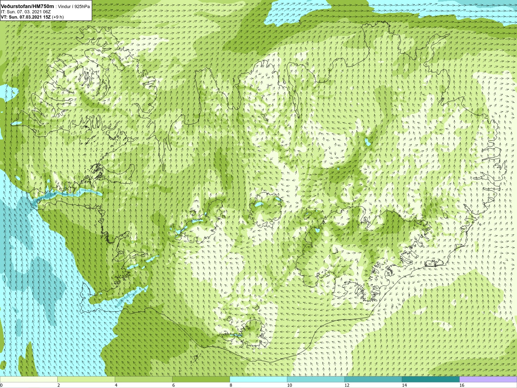The image size is (517, 388).
Task: Click the 'Vindur í 925hPa' label
Action: coord(74,6)
